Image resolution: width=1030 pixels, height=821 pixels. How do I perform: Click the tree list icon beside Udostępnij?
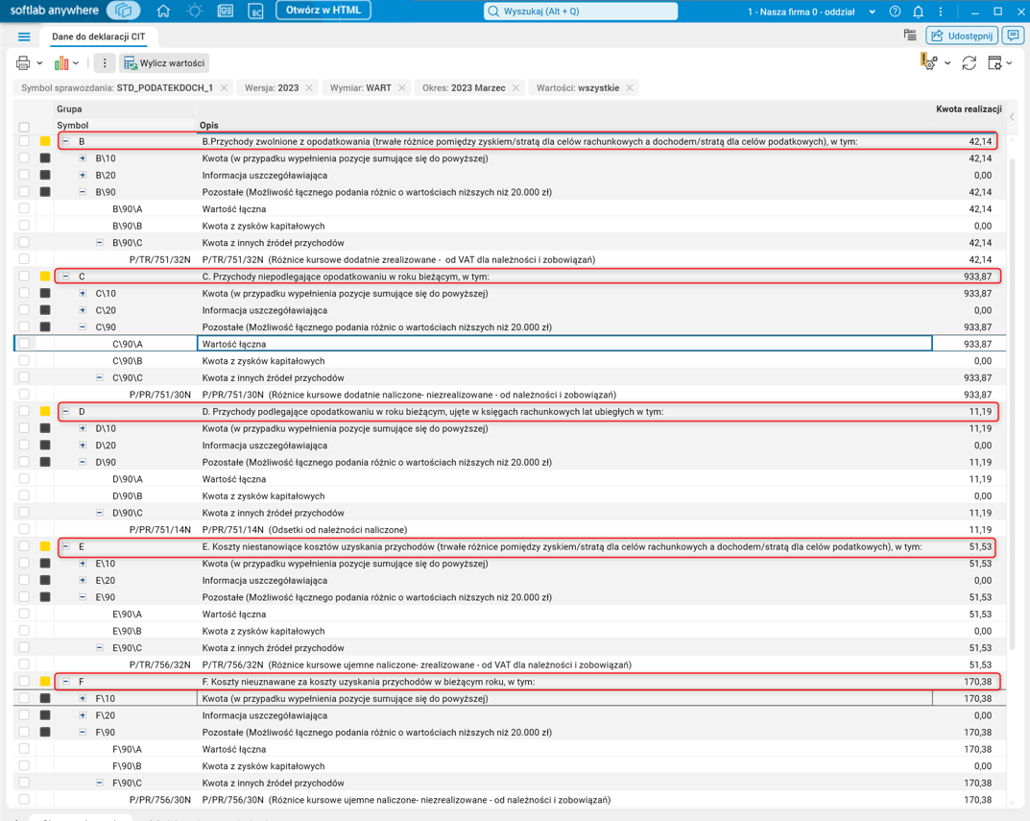click(910, 36)
